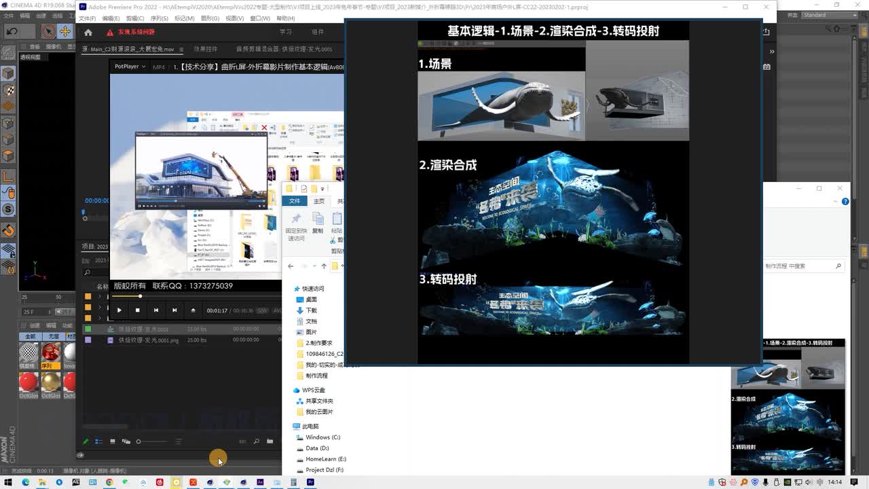Select Cinema 4D polygons mode orange cube

click(x=8, y=156)
